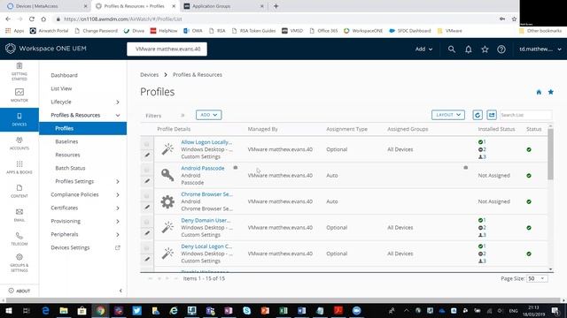Open the Deny Domain User profile link

pyautogui.click(x=206, y=220)
